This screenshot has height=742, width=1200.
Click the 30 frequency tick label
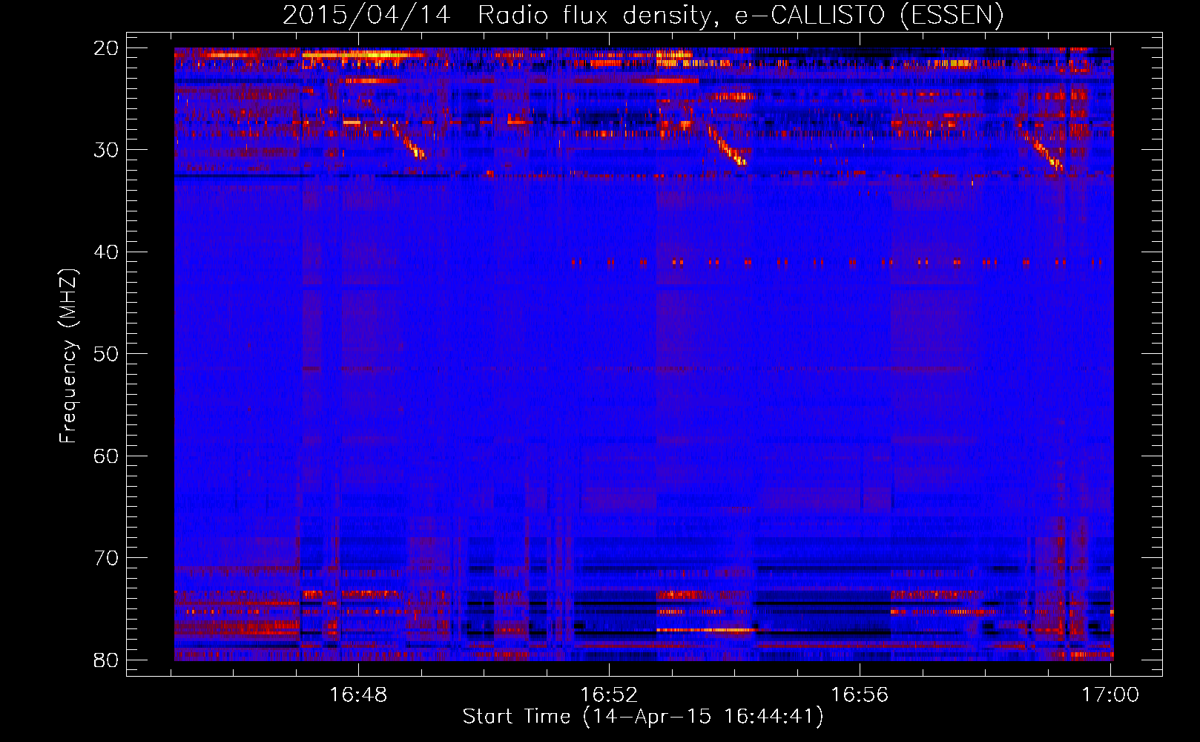106,150
